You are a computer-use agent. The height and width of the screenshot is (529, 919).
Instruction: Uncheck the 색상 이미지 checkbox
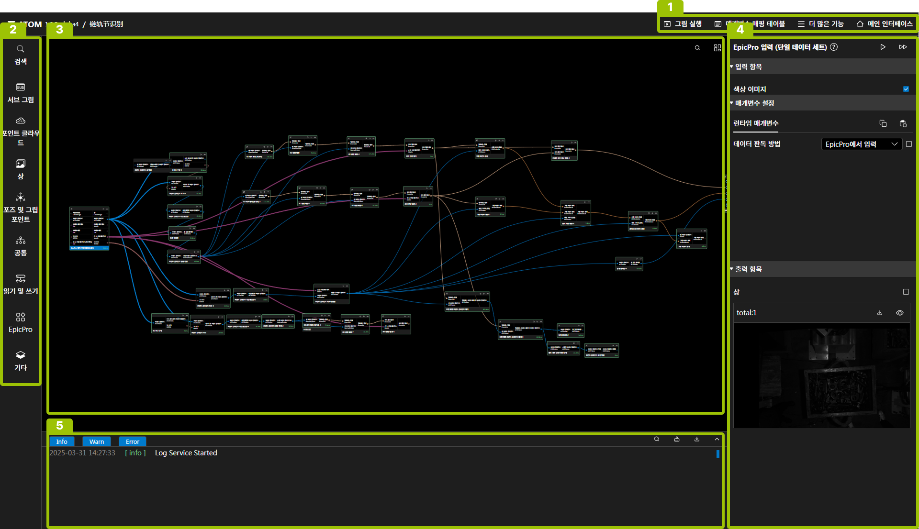click(x=906, y=89)
